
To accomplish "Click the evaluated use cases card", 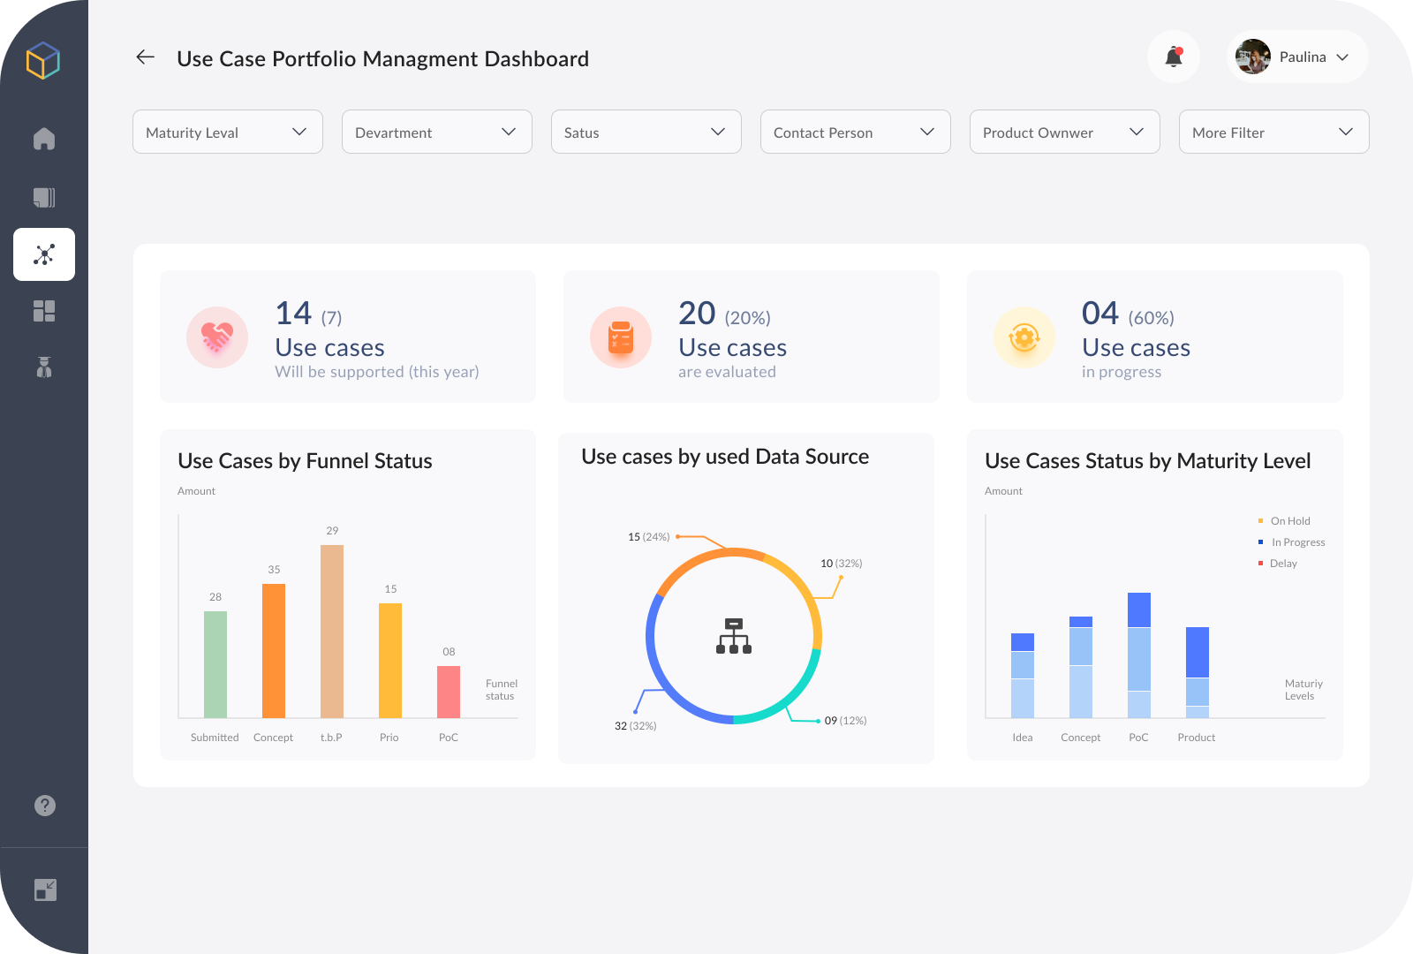I will [751, 337].
